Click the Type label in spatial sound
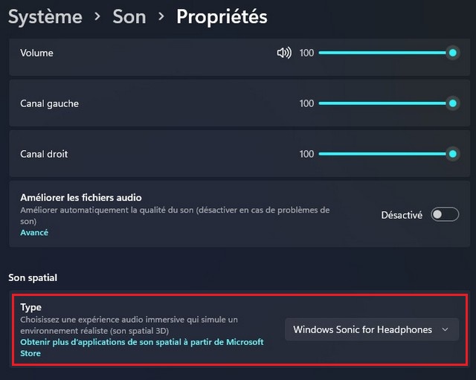 (x=31, y=307)
